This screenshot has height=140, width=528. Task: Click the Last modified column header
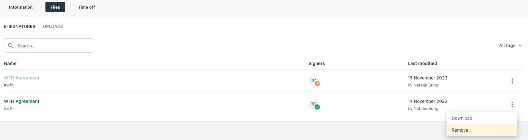(x=422, y=63)
